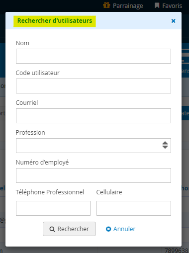Close the Rechercher d'utilisateurs dialog
The image size is (189, 253).
click(x=173, y=21)
